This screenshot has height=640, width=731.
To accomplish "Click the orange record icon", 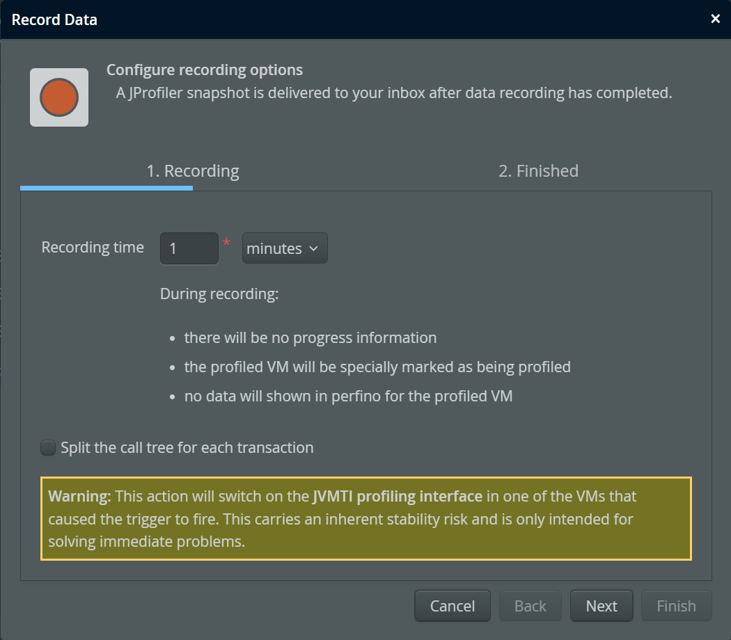I will 59,97.
